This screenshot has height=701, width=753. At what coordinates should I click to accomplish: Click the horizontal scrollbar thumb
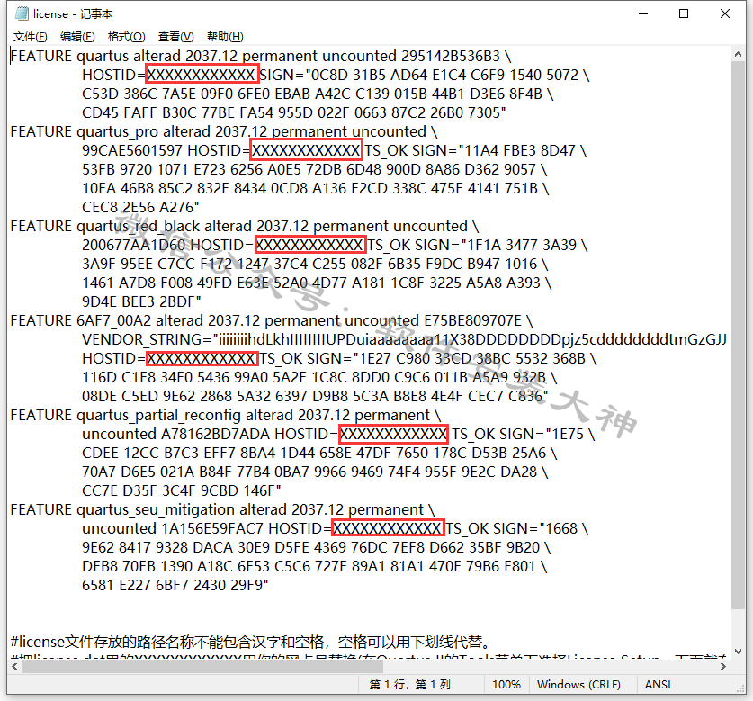pyautogui.click(x=202, y=667)
